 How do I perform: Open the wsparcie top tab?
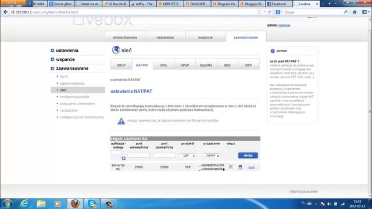pos(205,37)
